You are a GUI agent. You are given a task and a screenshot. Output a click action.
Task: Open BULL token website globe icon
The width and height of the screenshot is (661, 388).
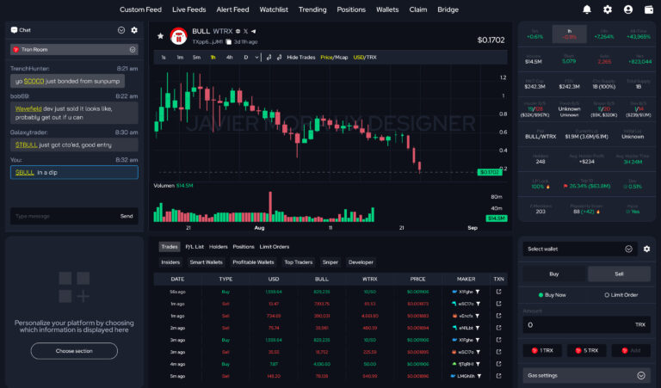[238, 31]
